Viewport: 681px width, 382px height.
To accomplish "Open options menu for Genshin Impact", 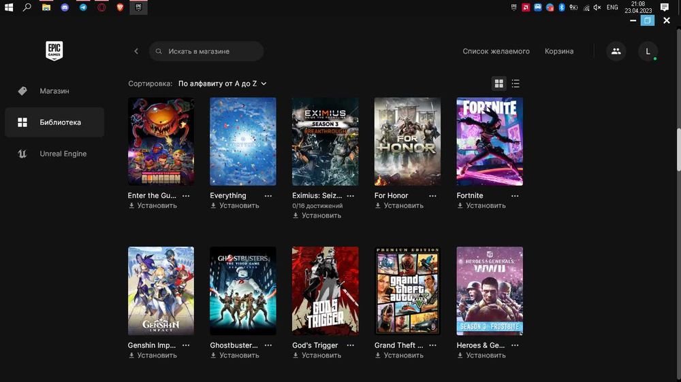I will 186,345.
